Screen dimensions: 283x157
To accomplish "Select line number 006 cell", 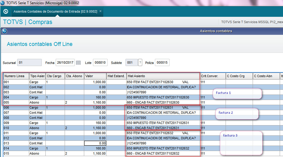I will (16, 107).
